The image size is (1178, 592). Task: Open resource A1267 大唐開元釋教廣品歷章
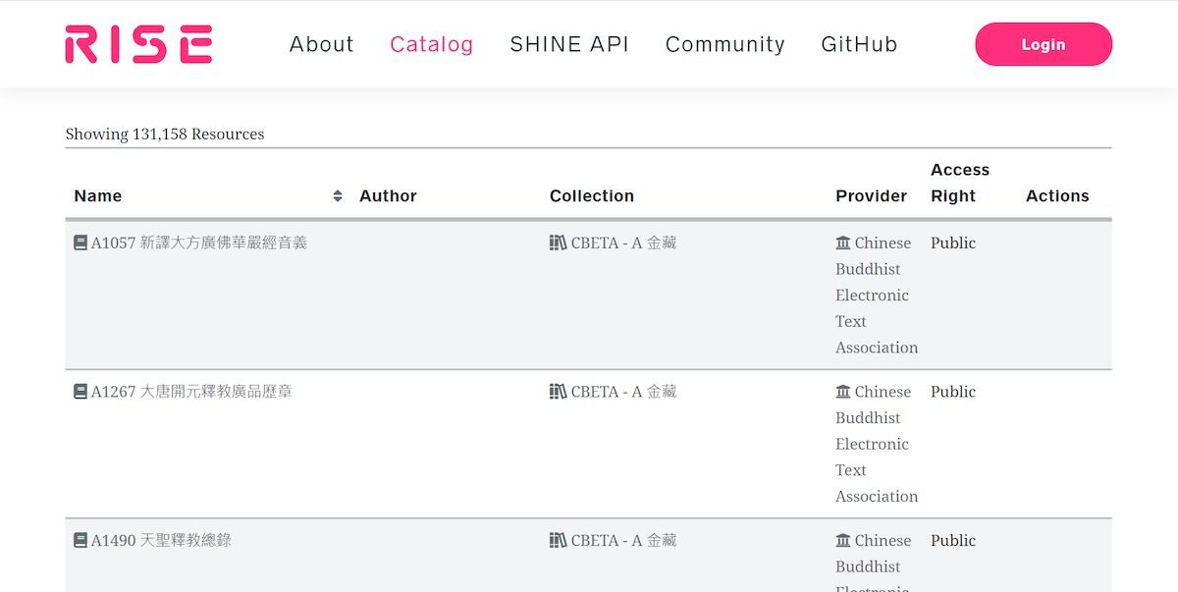pyautogui.click(x=190, y=392)
